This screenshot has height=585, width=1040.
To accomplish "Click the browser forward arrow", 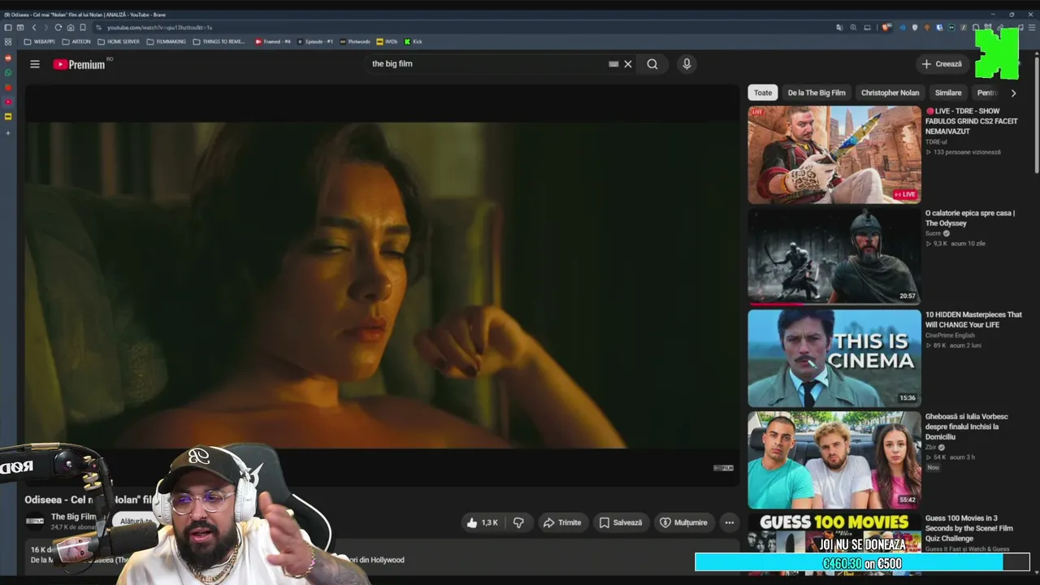I will click(45, 28).
